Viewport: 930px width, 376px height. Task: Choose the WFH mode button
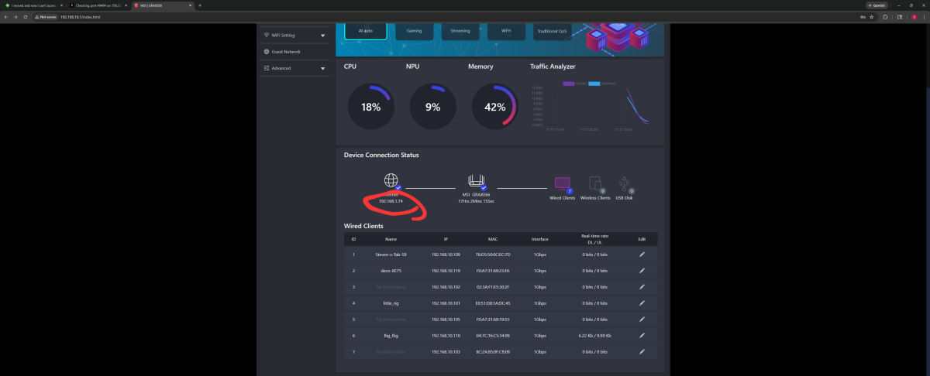(506, 31)
